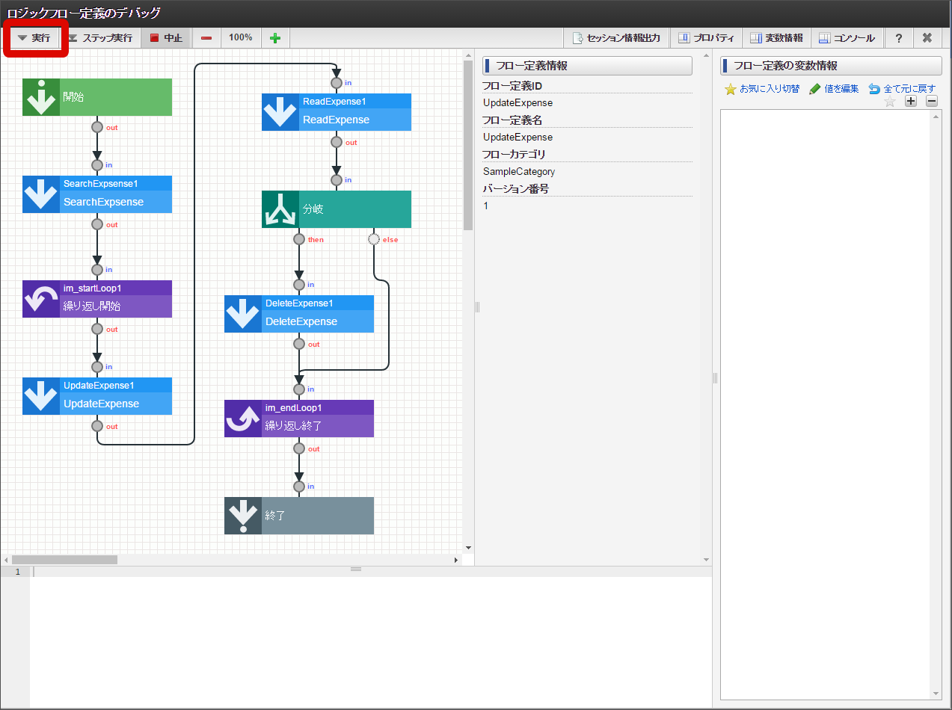Select the 終了 end node icon

[243, 516]
